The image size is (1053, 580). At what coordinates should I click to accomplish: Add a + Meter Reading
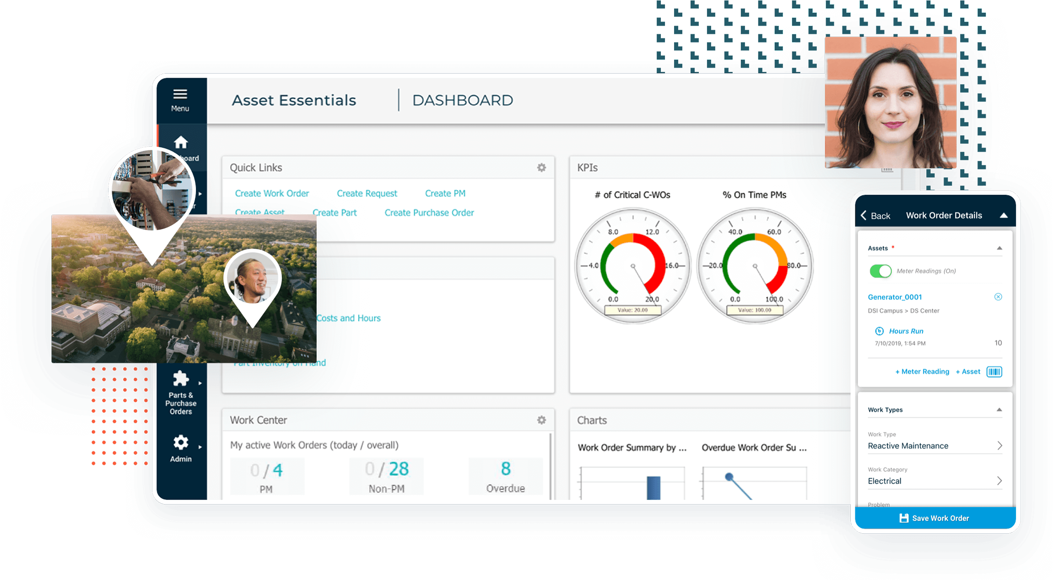922,372
